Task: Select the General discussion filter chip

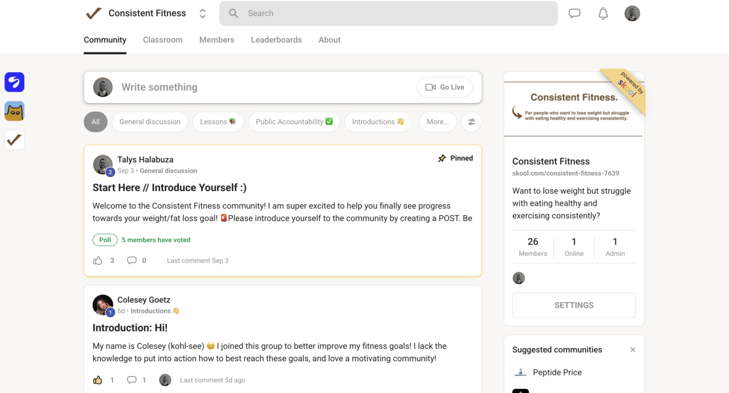Action: pyautogui.click(x=150, y=122)
